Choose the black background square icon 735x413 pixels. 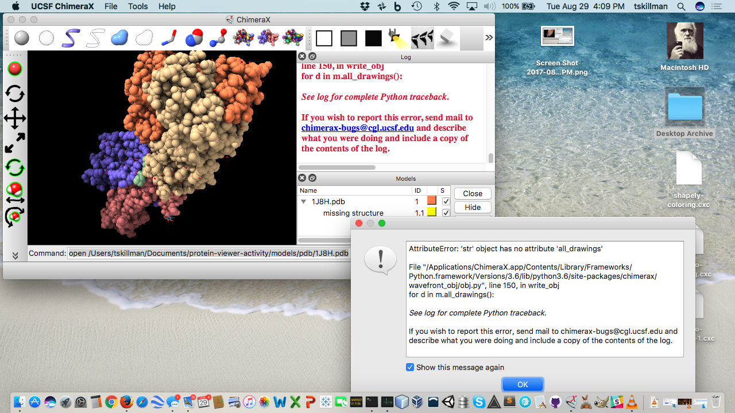(373, 38)
